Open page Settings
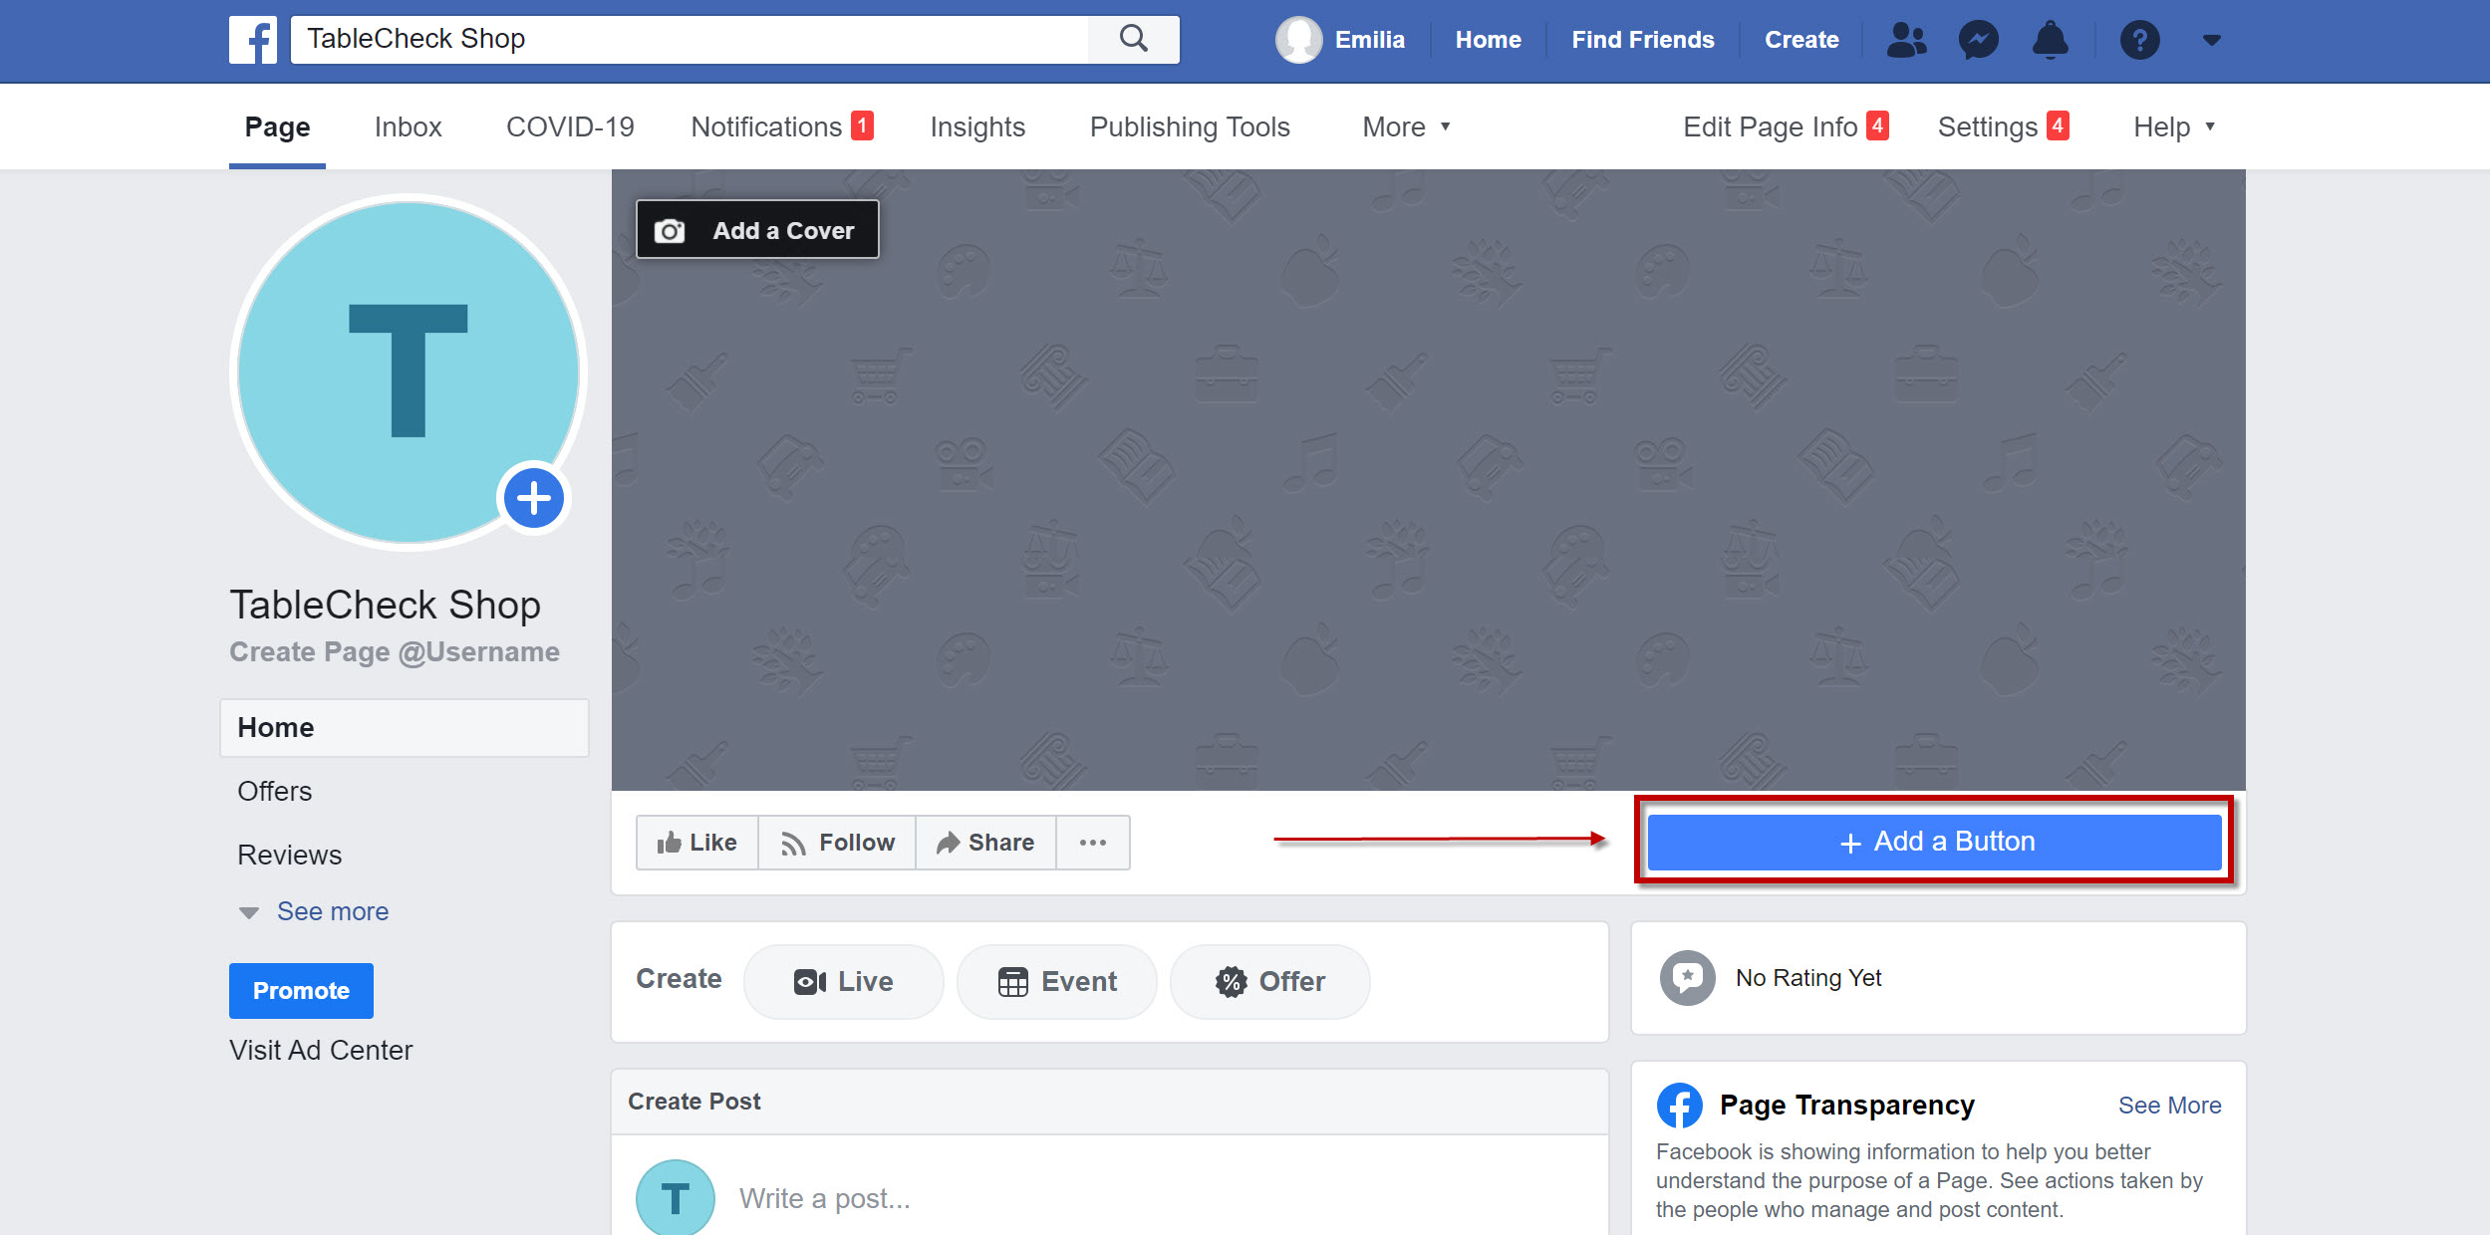This screenshot has width=2490, height=1235. click(2003, 127)
